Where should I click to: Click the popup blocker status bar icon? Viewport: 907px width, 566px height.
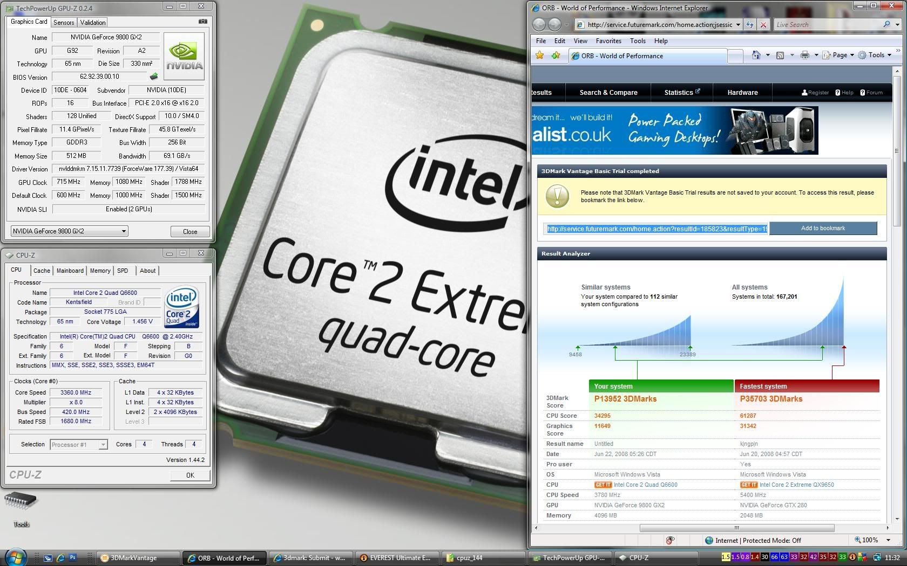tap(670, 540)
